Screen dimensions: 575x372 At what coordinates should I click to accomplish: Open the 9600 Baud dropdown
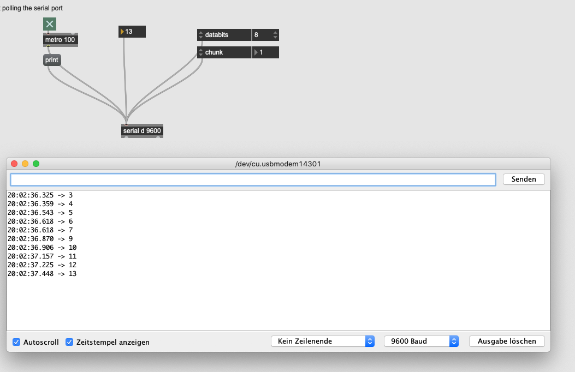coord(421,341)
